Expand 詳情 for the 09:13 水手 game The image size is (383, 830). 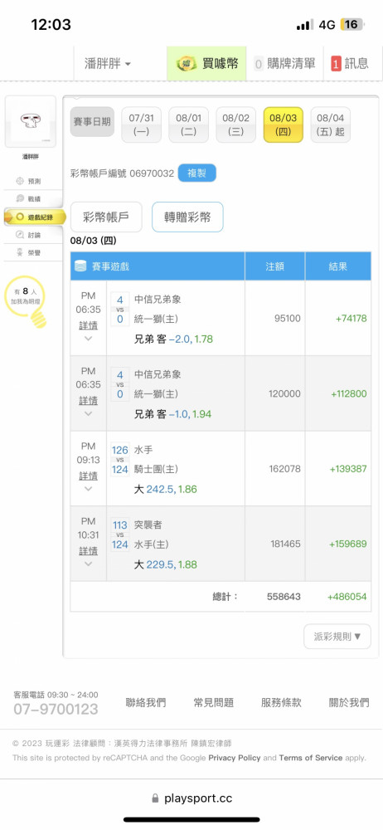point(89,476)
